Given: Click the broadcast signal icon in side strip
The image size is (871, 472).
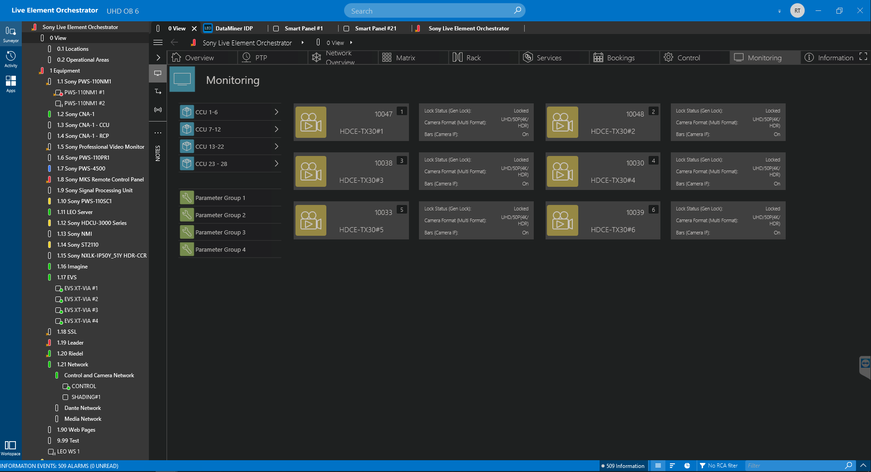Looking at the screenshot, I should click(x=158, y=110).
